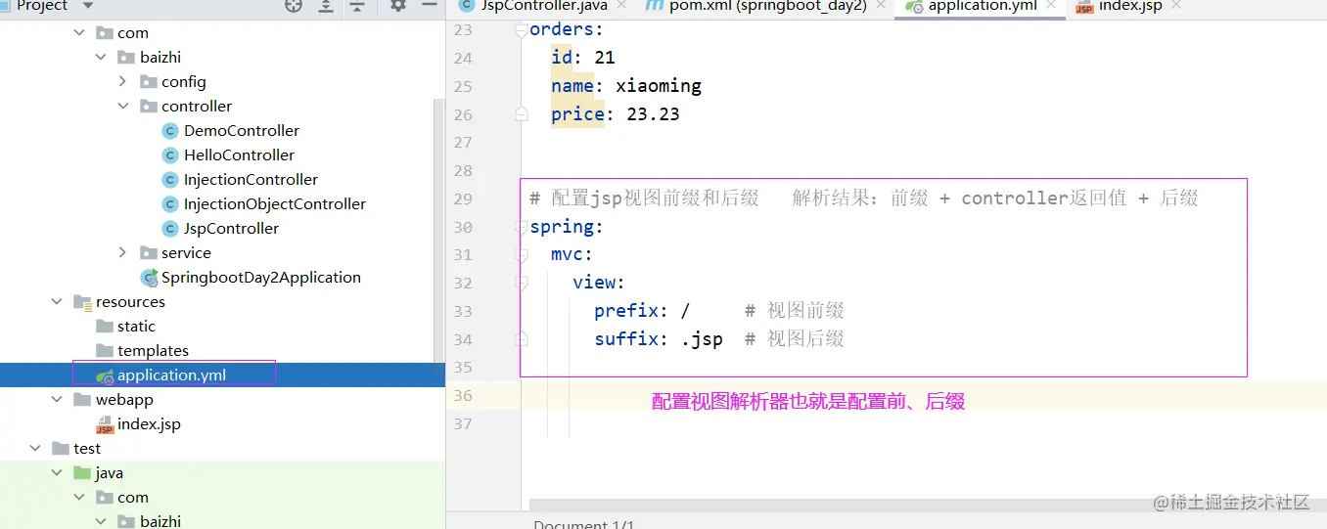Collapse the controller package
The width and height of the screenshot is (1327, 529).
point(122,107)
